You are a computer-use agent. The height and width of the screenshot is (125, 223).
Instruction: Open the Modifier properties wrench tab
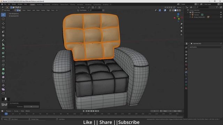click(x=186, y=72)
